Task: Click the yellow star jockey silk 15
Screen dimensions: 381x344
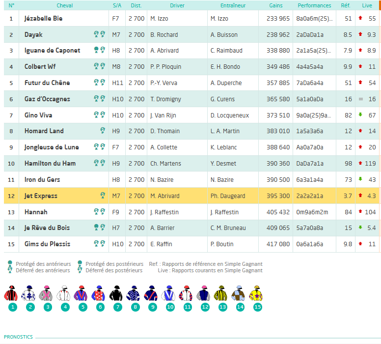Action: [x=256, y=293]
